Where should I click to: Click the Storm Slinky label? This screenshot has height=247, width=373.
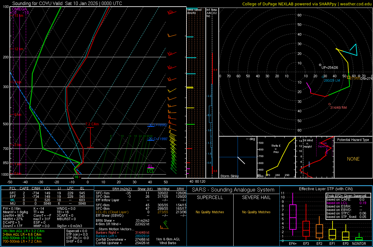[x=229, y=176]
